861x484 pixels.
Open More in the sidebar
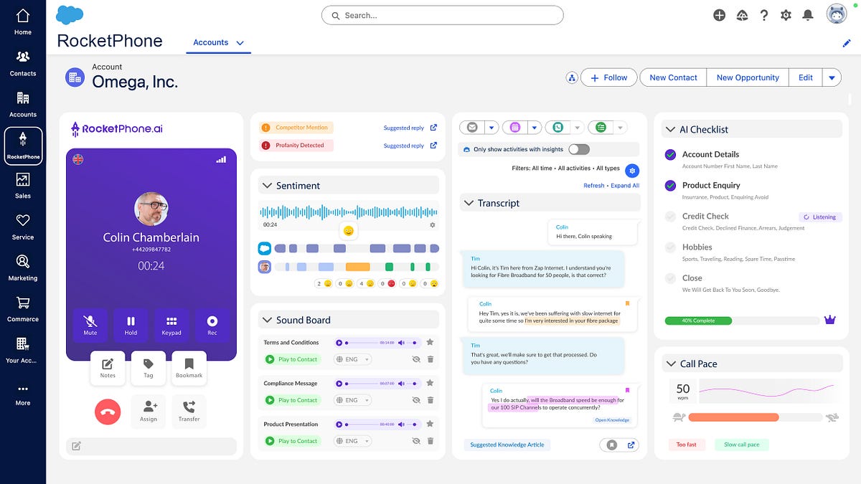coord(23,394)
